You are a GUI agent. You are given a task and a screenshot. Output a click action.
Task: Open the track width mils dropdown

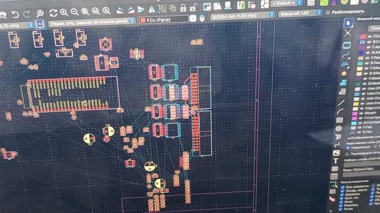(x=17, y=25)
